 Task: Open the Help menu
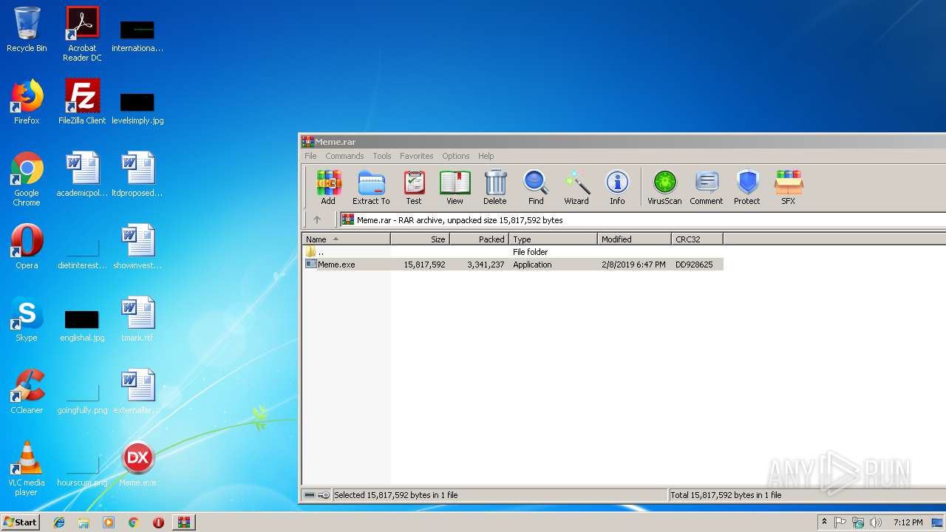(486, 156)
